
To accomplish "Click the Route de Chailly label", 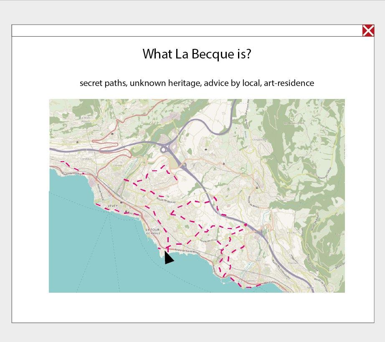I will coord(209,241).
